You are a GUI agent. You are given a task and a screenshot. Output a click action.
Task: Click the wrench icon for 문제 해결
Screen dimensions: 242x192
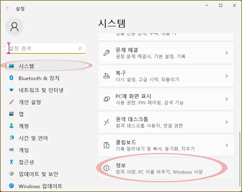tap(106, 53)
